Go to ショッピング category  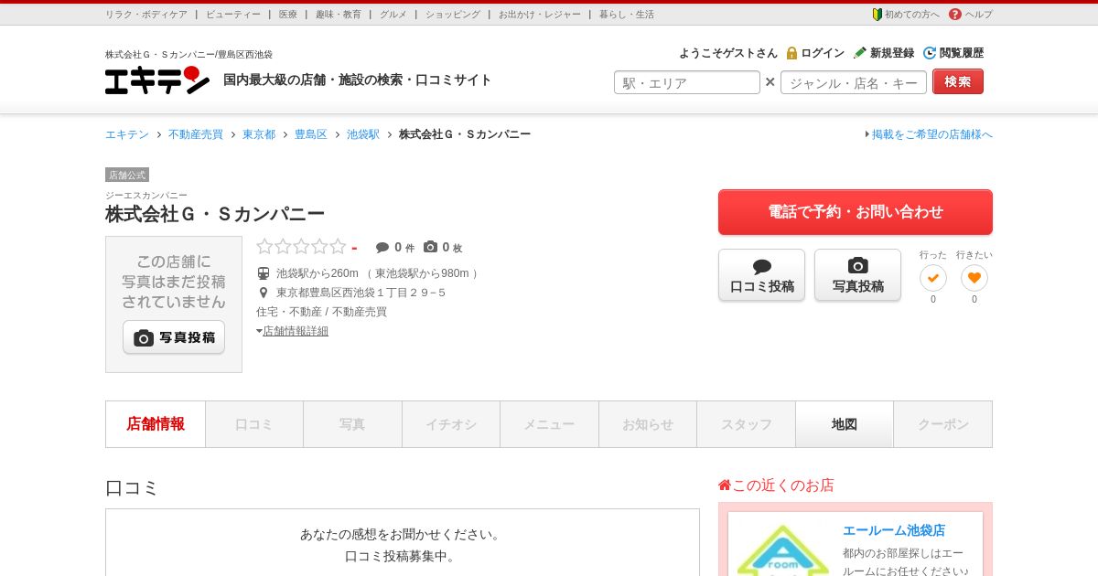pyautogui.click(x=453, y=15)
